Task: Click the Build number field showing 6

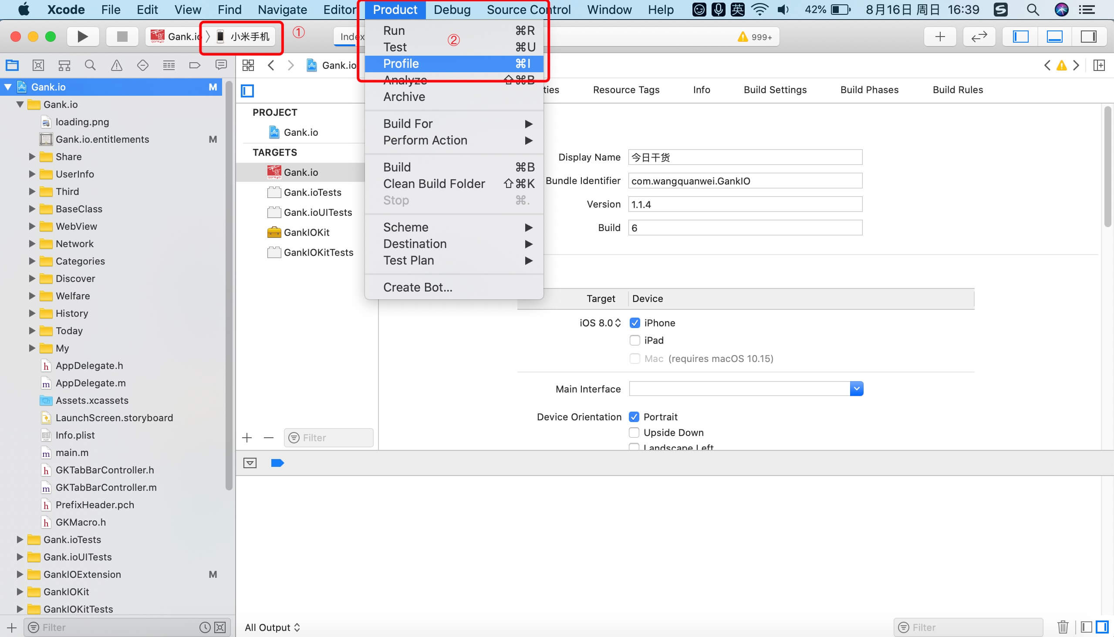Action: 744,228
